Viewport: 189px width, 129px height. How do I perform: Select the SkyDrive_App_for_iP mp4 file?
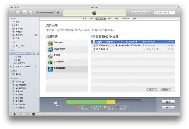pos(133,45)
